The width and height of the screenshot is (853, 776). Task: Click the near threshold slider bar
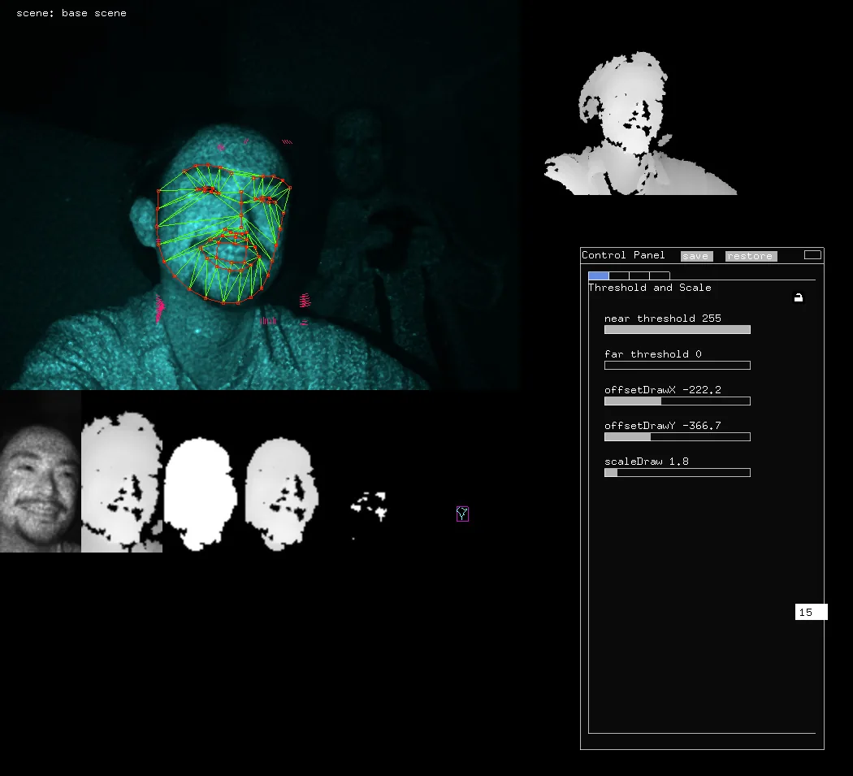[x=677, y=330]
